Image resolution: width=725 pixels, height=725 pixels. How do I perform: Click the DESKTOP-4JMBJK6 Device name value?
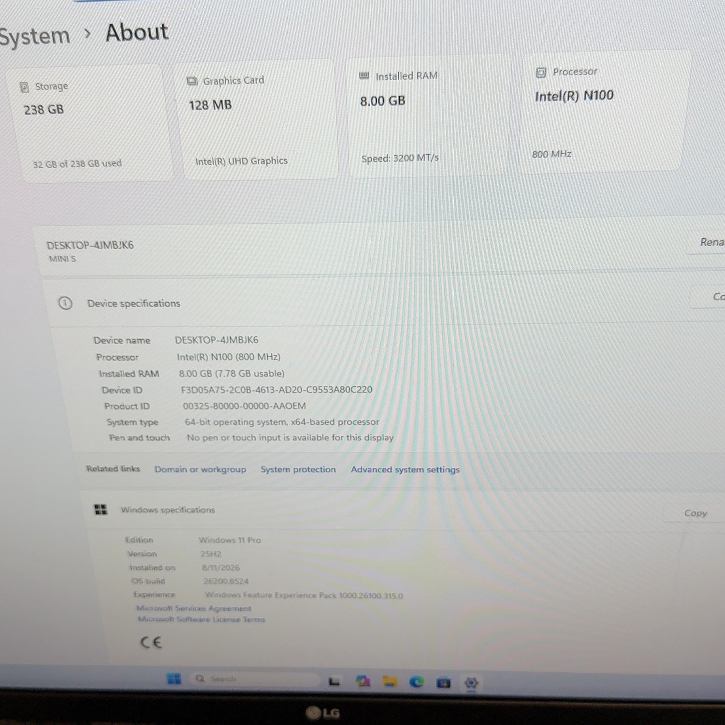[217, 340]
